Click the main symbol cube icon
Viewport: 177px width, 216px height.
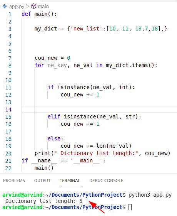click(x=34, y=6)
